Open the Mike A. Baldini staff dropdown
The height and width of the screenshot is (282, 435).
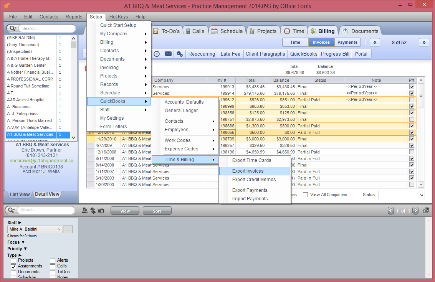coord(35,229)
